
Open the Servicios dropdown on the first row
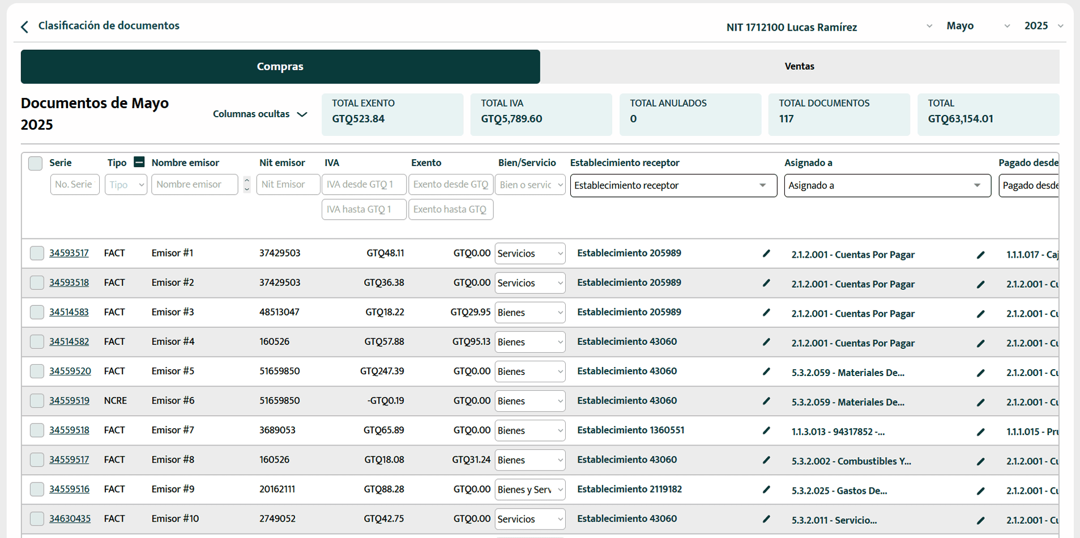(x=529, y=253)
